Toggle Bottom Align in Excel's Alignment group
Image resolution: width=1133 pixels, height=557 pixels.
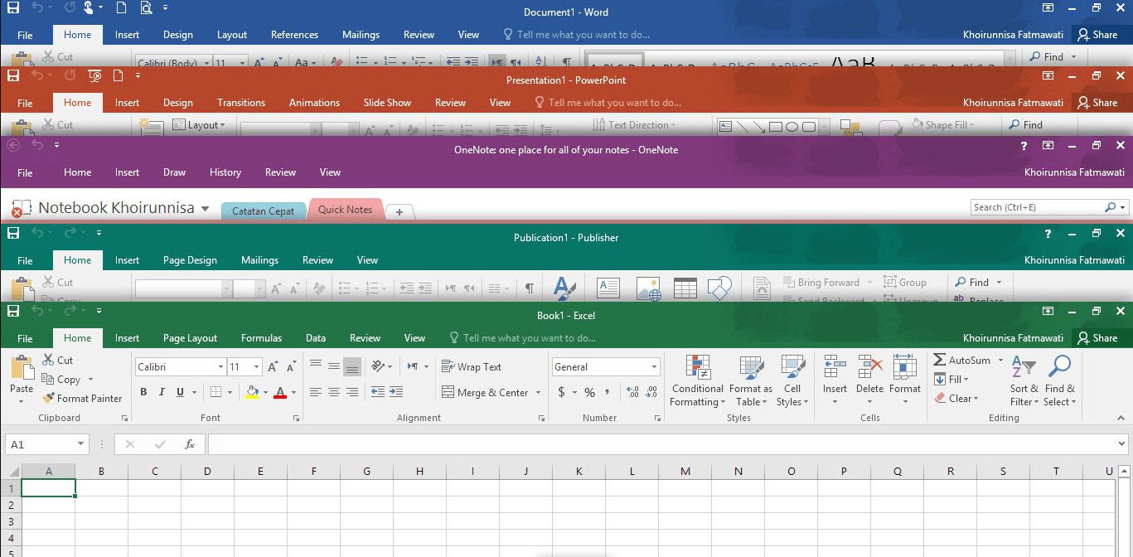coord(352,367)
